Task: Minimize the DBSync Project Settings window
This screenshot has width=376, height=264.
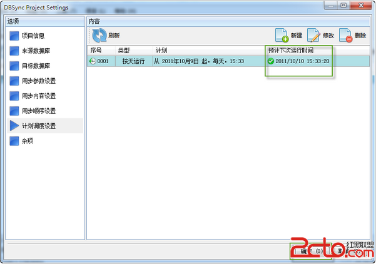Action: point(331,6)
